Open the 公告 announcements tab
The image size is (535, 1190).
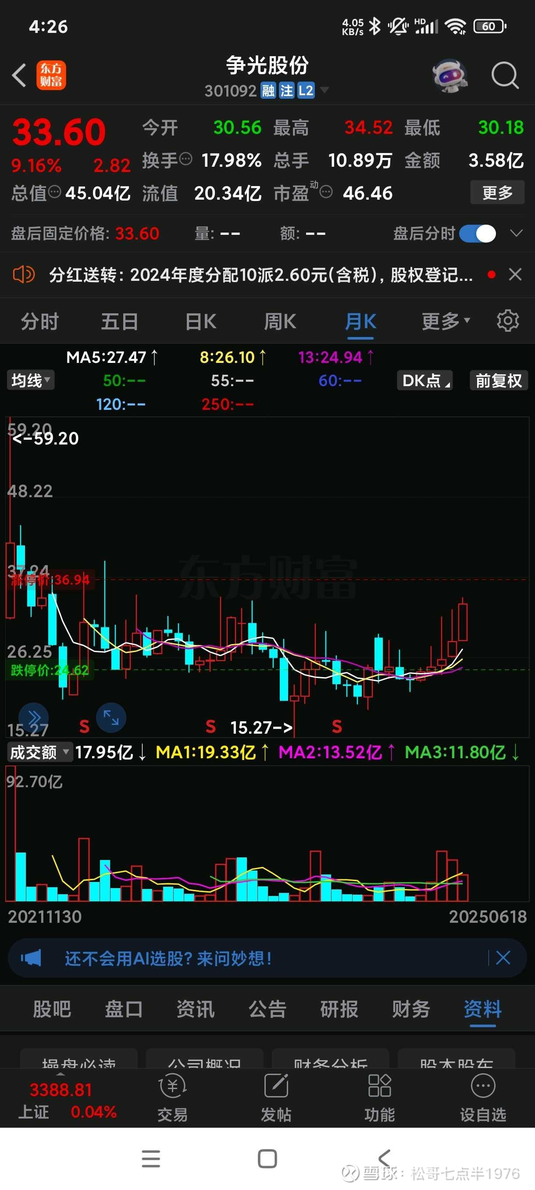pos(268,1009)
